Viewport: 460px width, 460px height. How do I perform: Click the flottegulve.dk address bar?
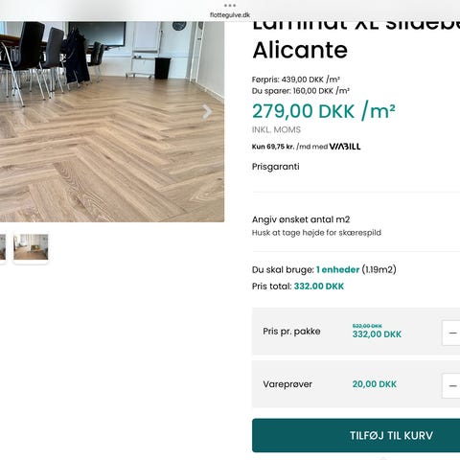pyautogui.click(x=230, y=14)
